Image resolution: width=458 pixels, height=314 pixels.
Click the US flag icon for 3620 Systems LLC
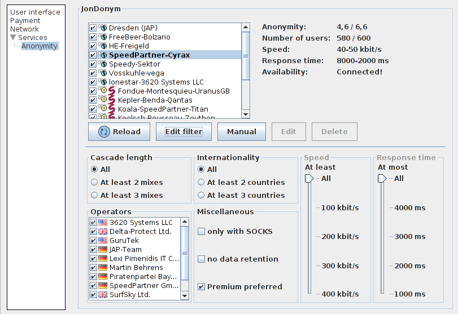coord(103,223)
